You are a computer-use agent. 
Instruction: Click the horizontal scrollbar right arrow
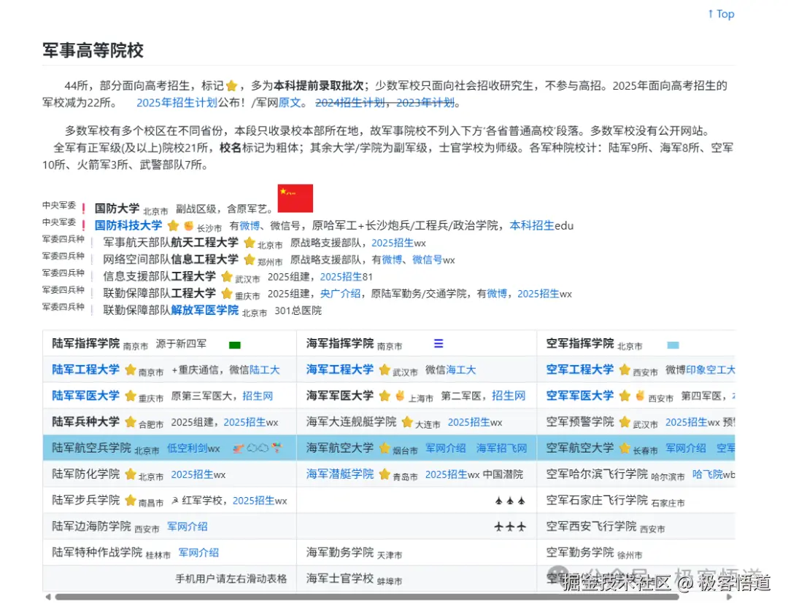tap(730, 597)
